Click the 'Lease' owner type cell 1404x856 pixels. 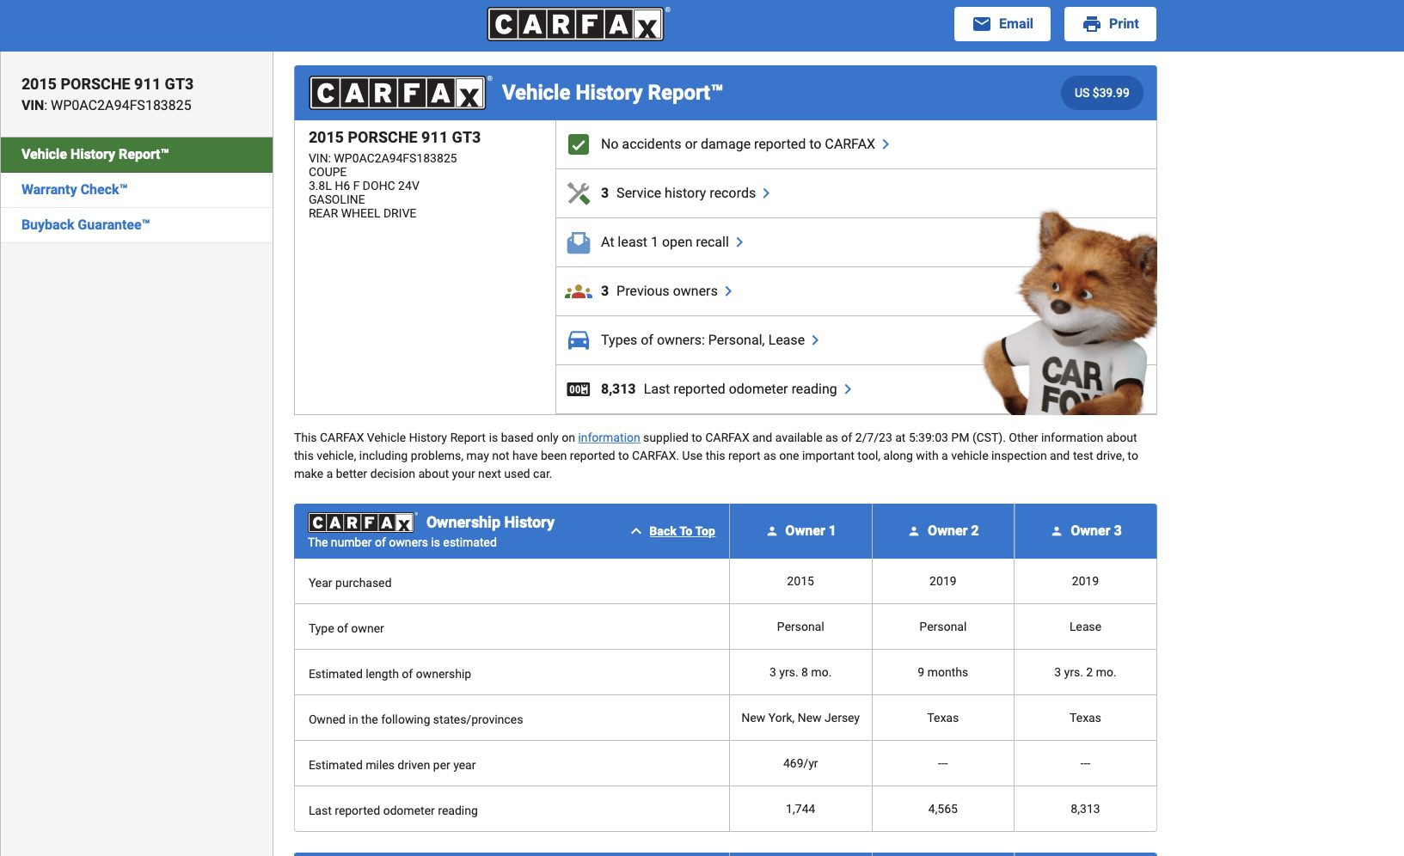(1085, 627)
